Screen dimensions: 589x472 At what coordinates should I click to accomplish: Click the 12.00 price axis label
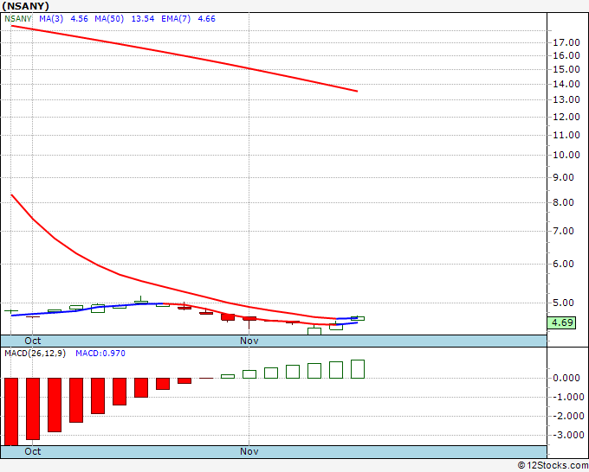click(566, 117)
